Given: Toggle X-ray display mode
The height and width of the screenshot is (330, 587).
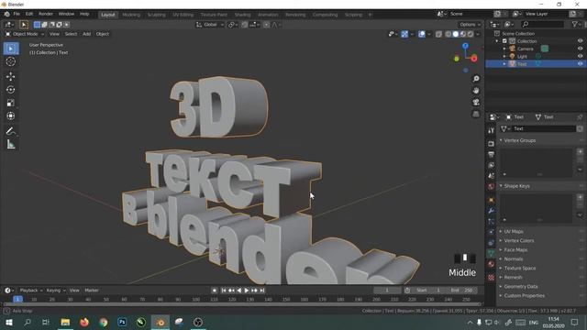Looking at the screenshot, I should (x=438, y=34).
